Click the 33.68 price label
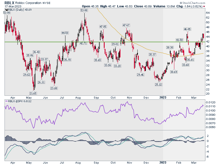220x165 pixels. (x=186, y=65)
